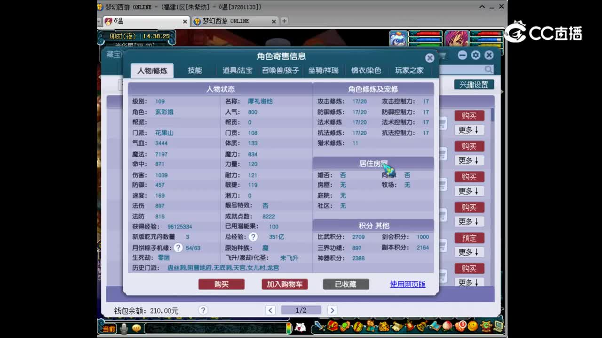Click the 预定 button in listing
This screenshot has height=338, width=602.
[x=469, y=238]
